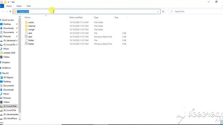The width and height of the screenshot is (223, 125).
Task: Open Pictures under This PC
Action: (7, 98)
